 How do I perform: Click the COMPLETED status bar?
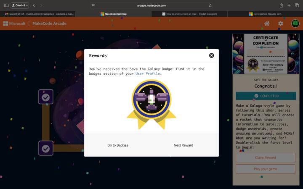tap(266, 96)
